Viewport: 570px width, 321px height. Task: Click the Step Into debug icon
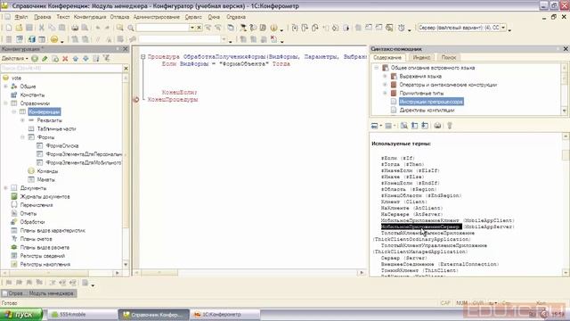[x=295, y=28]
